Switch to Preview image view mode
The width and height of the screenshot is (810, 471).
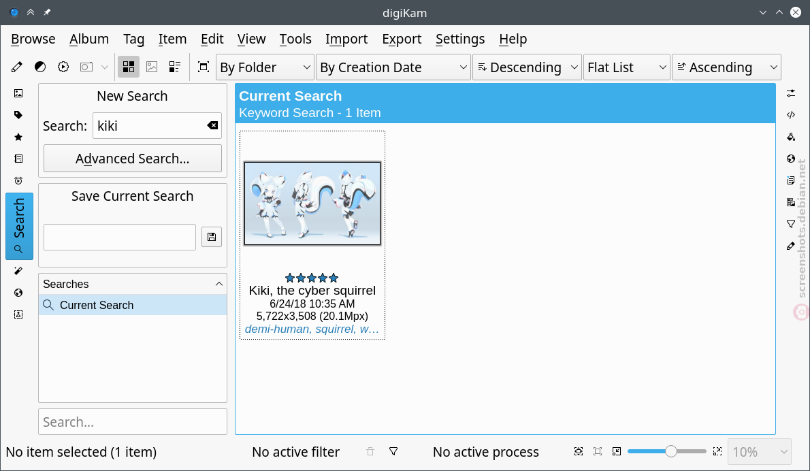[152, 67]
